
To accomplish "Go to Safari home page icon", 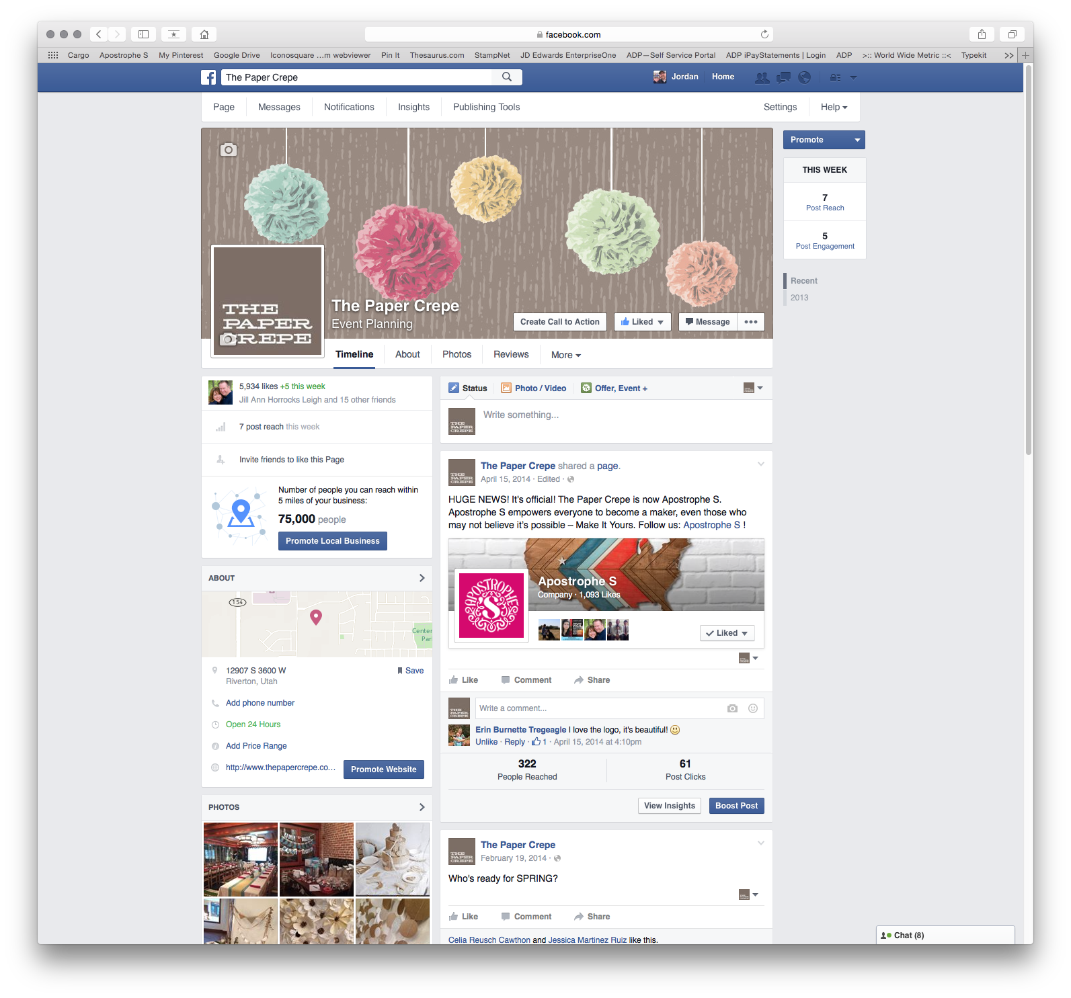I will tap(204, 34).
